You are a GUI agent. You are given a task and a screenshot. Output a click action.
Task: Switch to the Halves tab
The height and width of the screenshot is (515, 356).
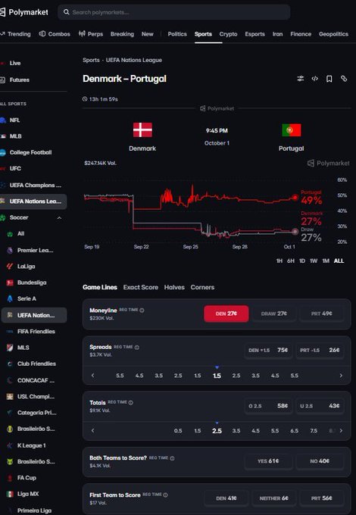174,287
